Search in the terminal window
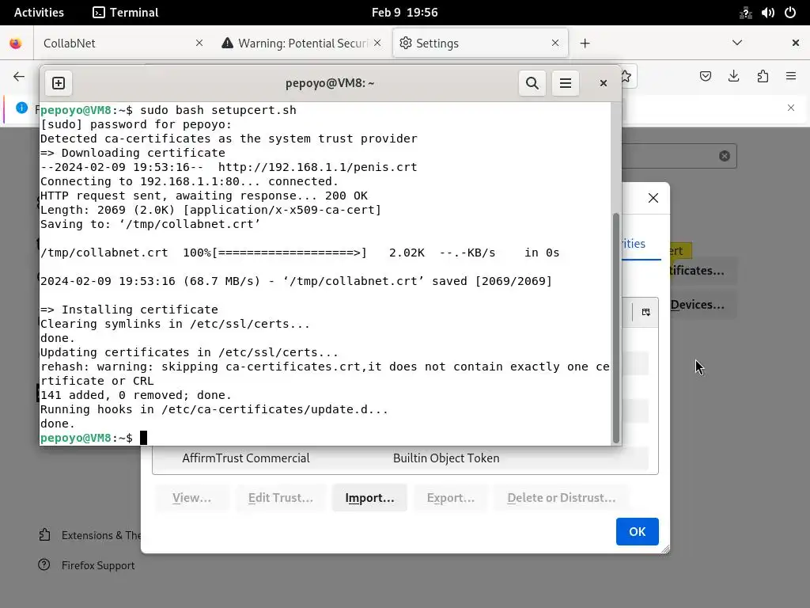The height and width of the screenshot is (608, 810). coord(532,83)
